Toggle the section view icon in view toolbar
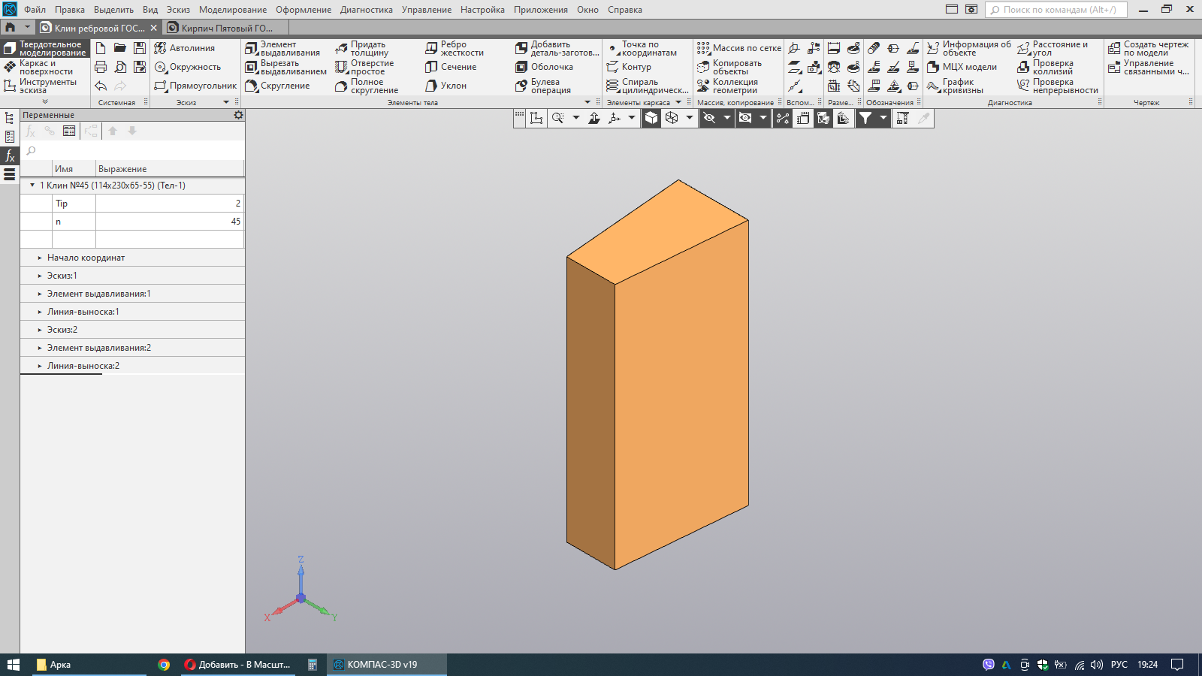The image size is (1202, 676). coord(823,118)
